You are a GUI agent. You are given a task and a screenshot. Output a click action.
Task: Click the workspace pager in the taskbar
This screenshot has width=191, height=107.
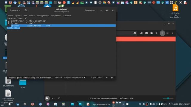click(117, 104)
